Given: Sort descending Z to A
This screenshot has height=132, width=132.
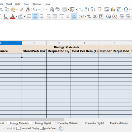Looking at the screenshot, I should [93, 9].
